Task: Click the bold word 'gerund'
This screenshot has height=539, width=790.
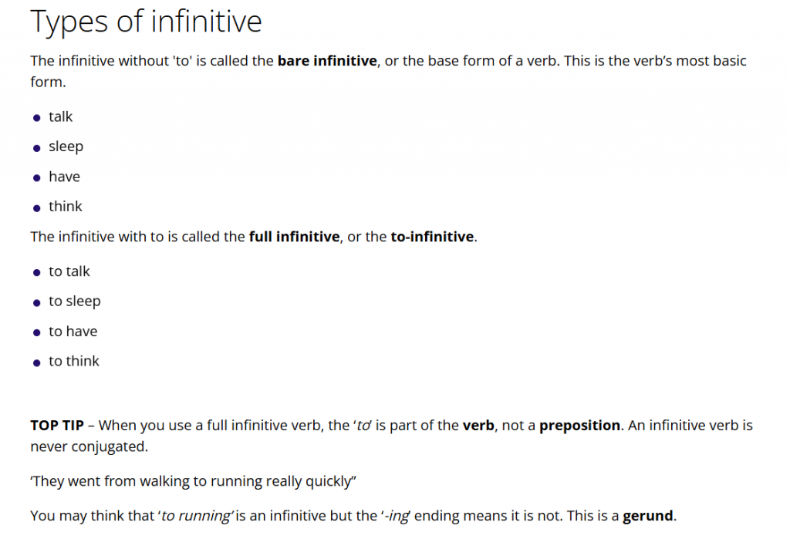Action: click(648, 517)
